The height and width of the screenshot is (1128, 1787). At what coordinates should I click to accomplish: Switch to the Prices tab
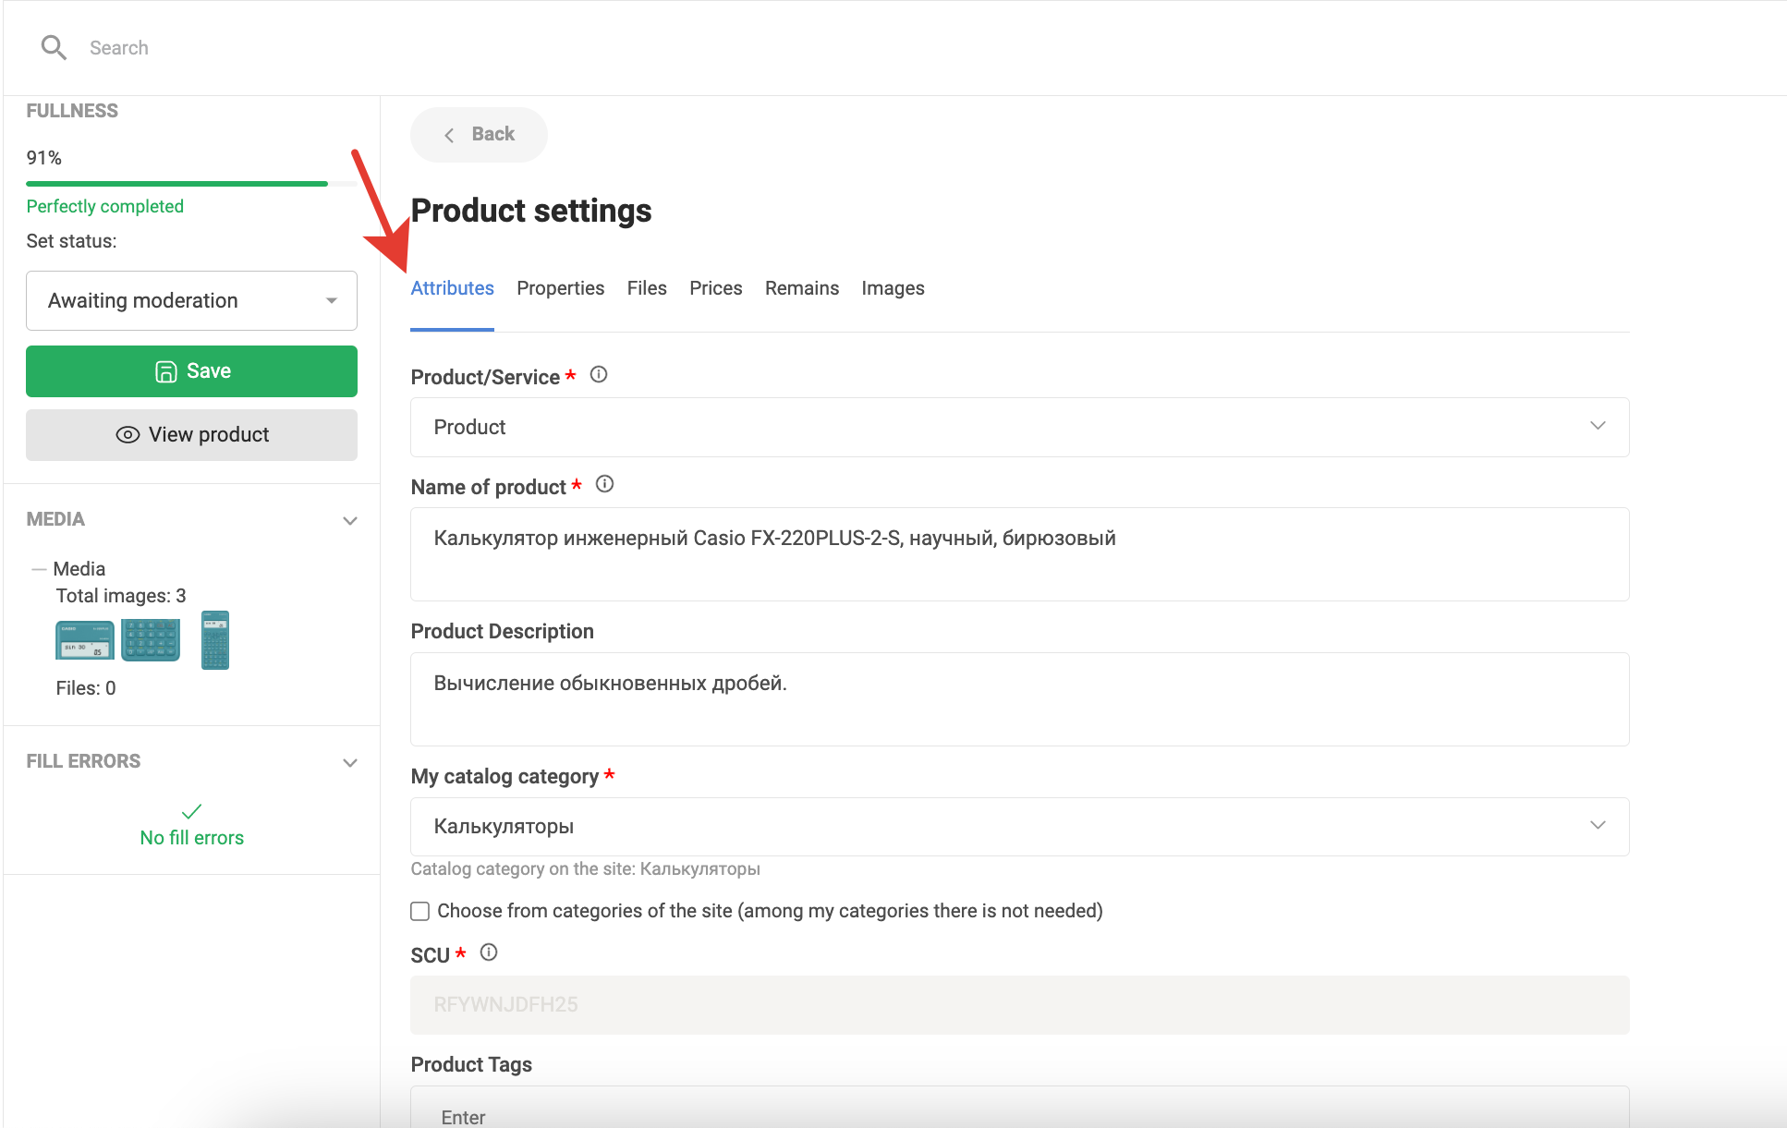tap(716, 288)
